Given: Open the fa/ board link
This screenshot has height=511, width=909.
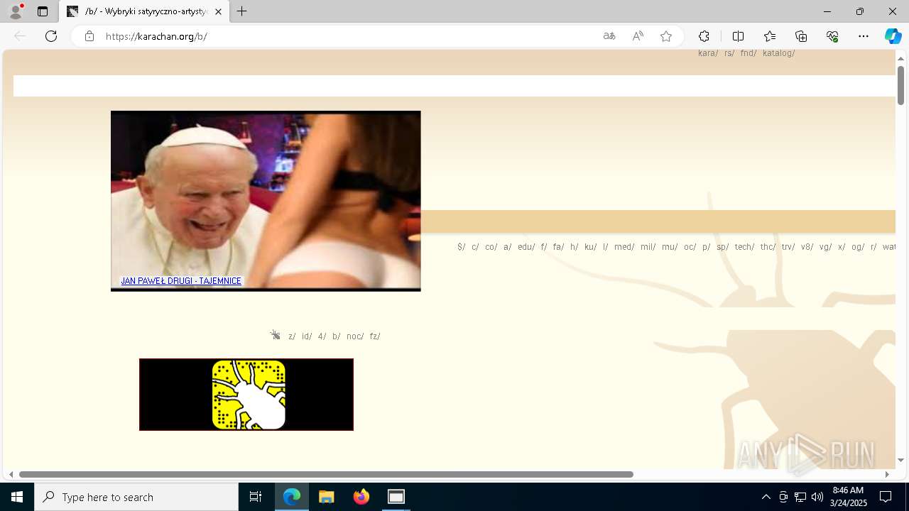Looking at the screenshot, I should [559, 247].
